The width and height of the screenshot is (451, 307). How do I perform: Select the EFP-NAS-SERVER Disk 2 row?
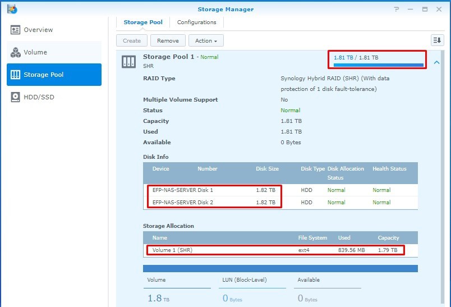point(280,203)
